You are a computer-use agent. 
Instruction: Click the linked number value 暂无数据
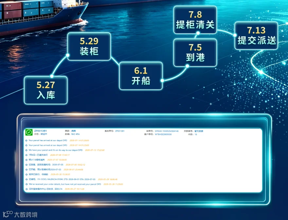[199, 131]
